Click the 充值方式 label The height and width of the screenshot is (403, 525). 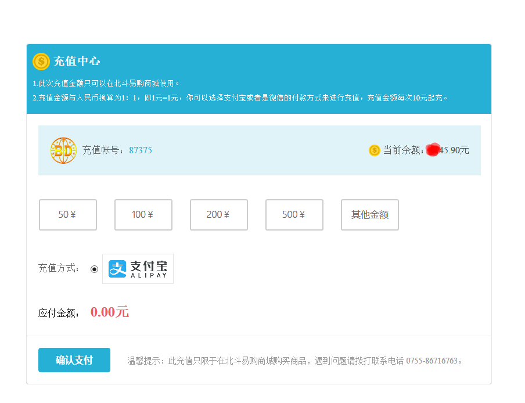[x=59, y=268]
